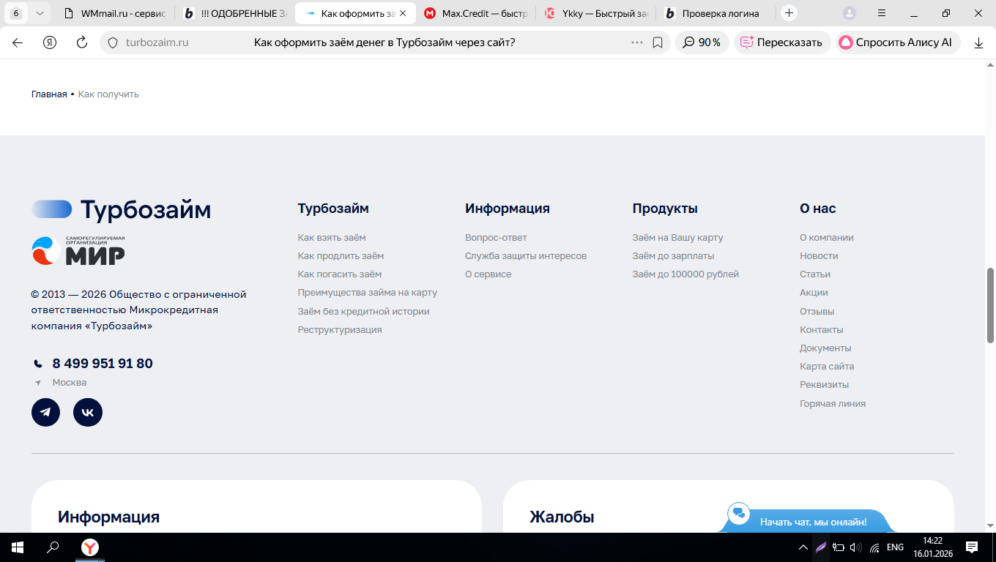Open Преимущества займа на карту link
This screenshot has height=562, width=996.
pos(368,292)
